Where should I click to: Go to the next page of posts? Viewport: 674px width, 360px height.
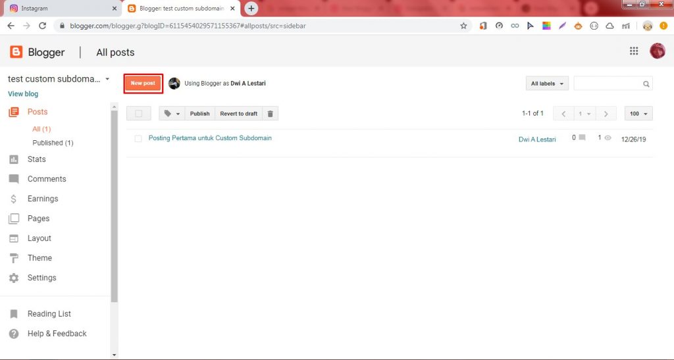pyautogui.click(x=606, y=113)
